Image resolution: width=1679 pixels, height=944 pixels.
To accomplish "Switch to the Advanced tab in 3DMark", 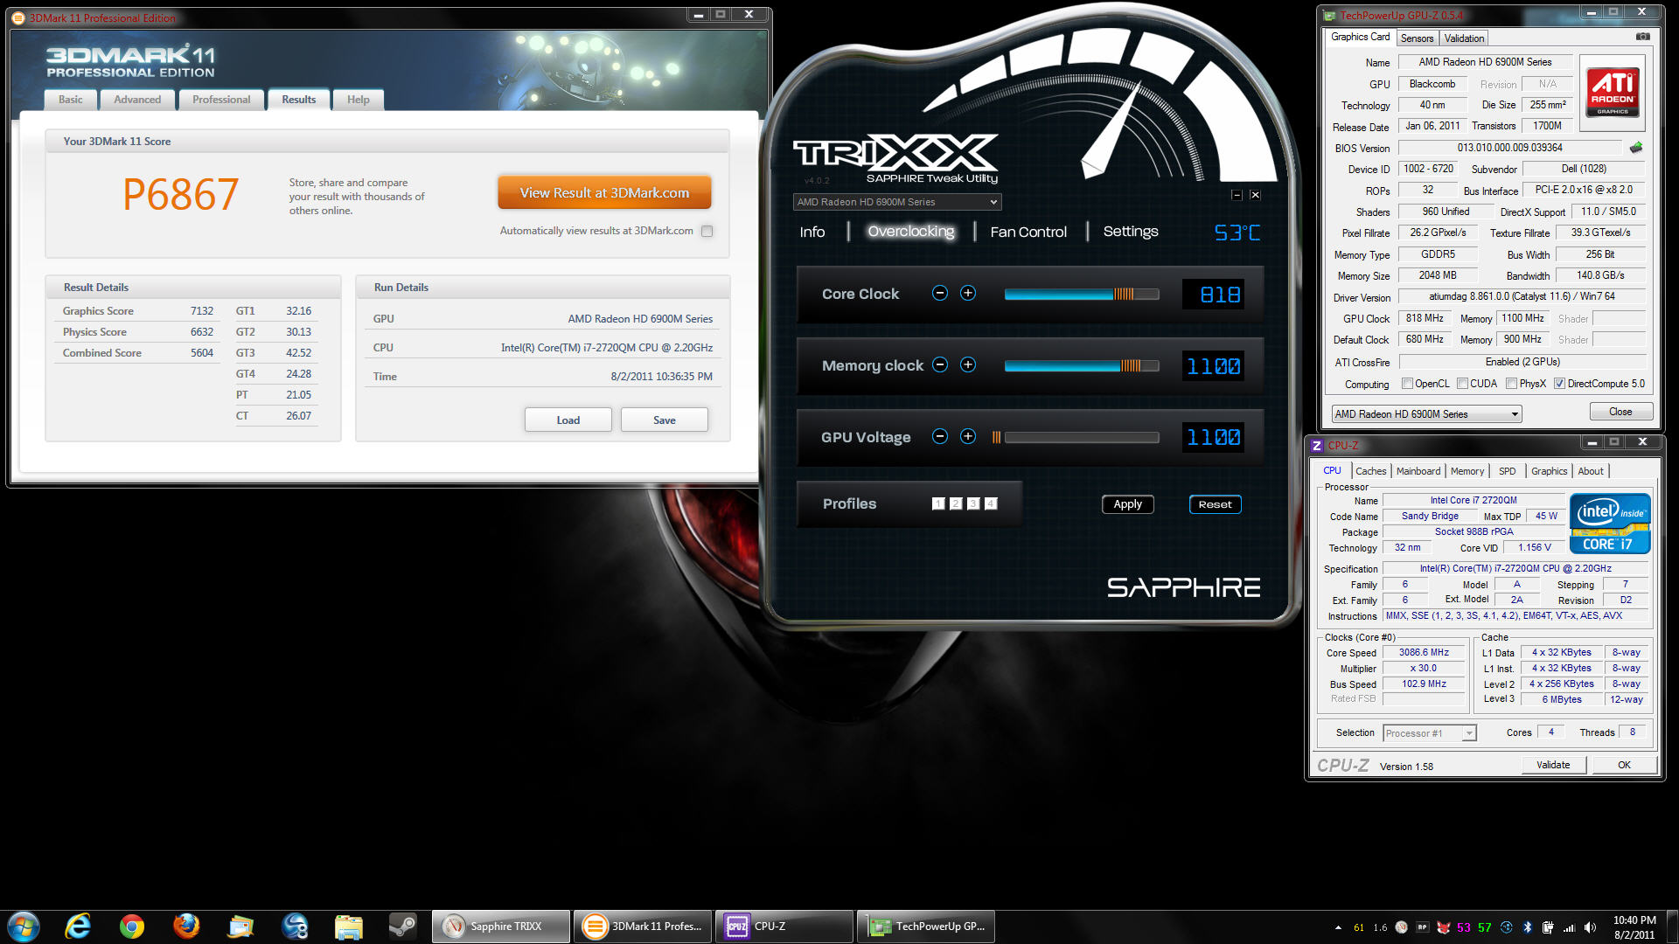I will (137, 100).
